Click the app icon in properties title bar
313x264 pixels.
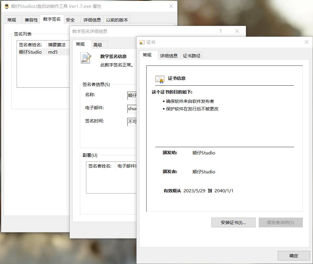click(x=7, y=6)
